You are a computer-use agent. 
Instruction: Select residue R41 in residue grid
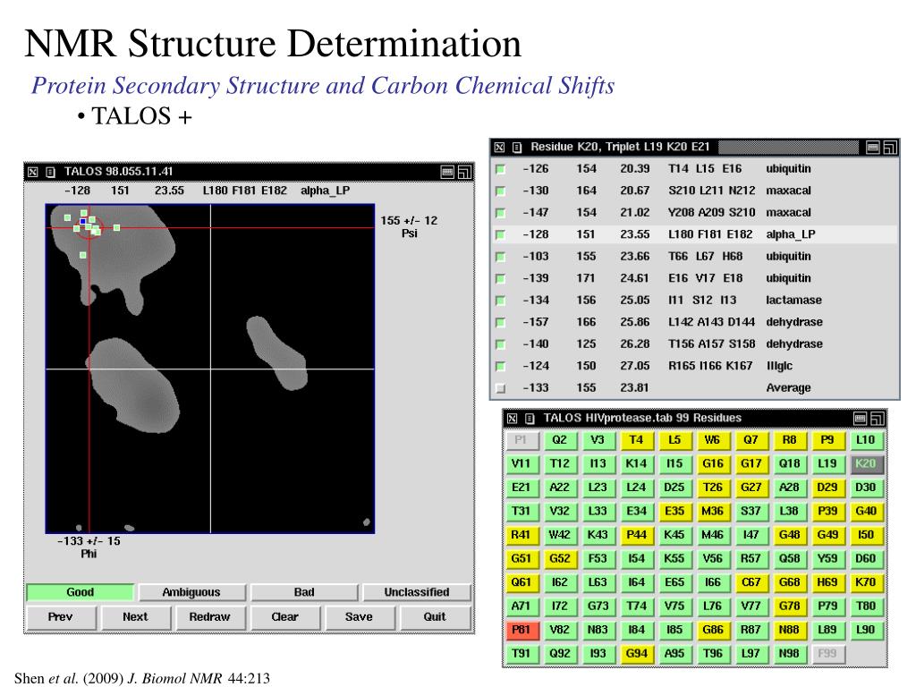(522, 535)
